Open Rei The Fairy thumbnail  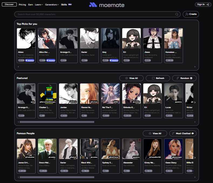(x=110, y=94)
